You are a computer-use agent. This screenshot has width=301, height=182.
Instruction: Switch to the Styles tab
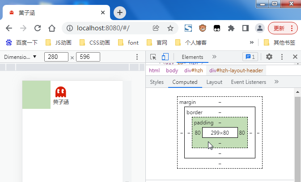click(x=157, y=82)
